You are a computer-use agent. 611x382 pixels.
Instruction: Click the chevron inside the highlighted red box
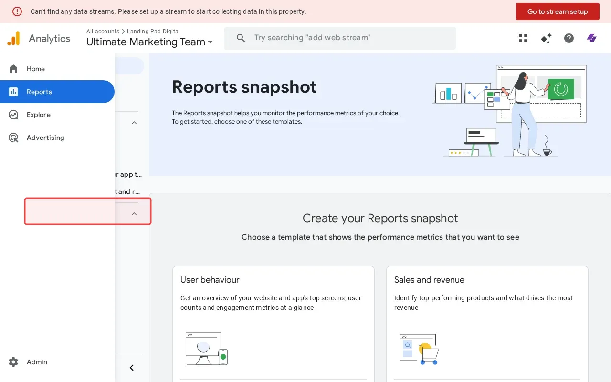(x=134, y=213)
